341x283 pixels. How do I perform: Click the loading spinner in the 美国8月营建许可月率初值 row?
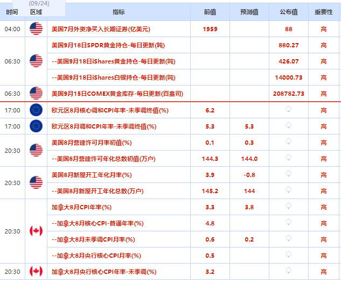(288, 141)
